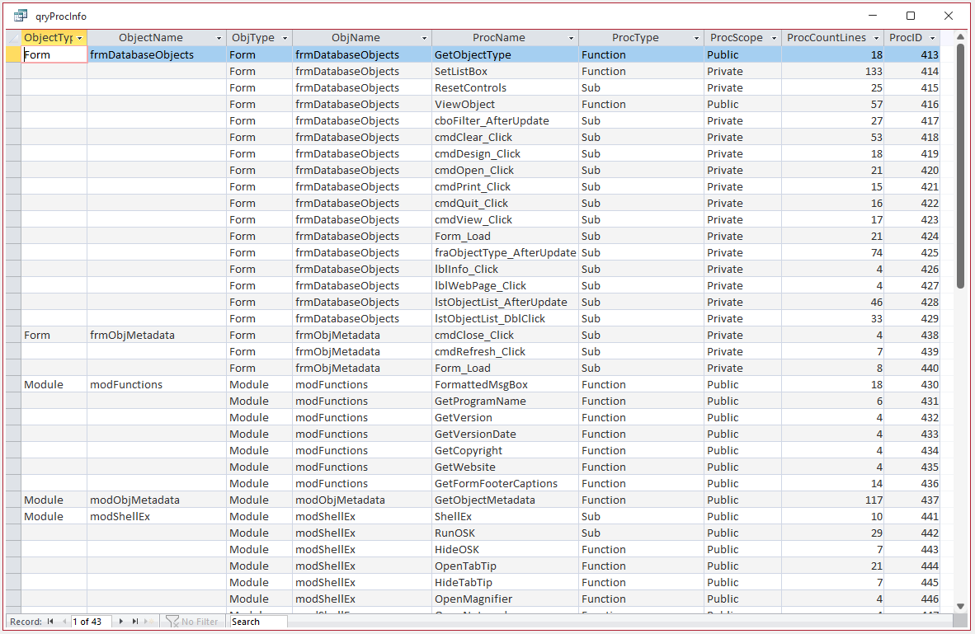This screenshot has height=634, width=975.
Task: Select the row selector for the GetObjectType row
Action: click(x=14, y=54)
